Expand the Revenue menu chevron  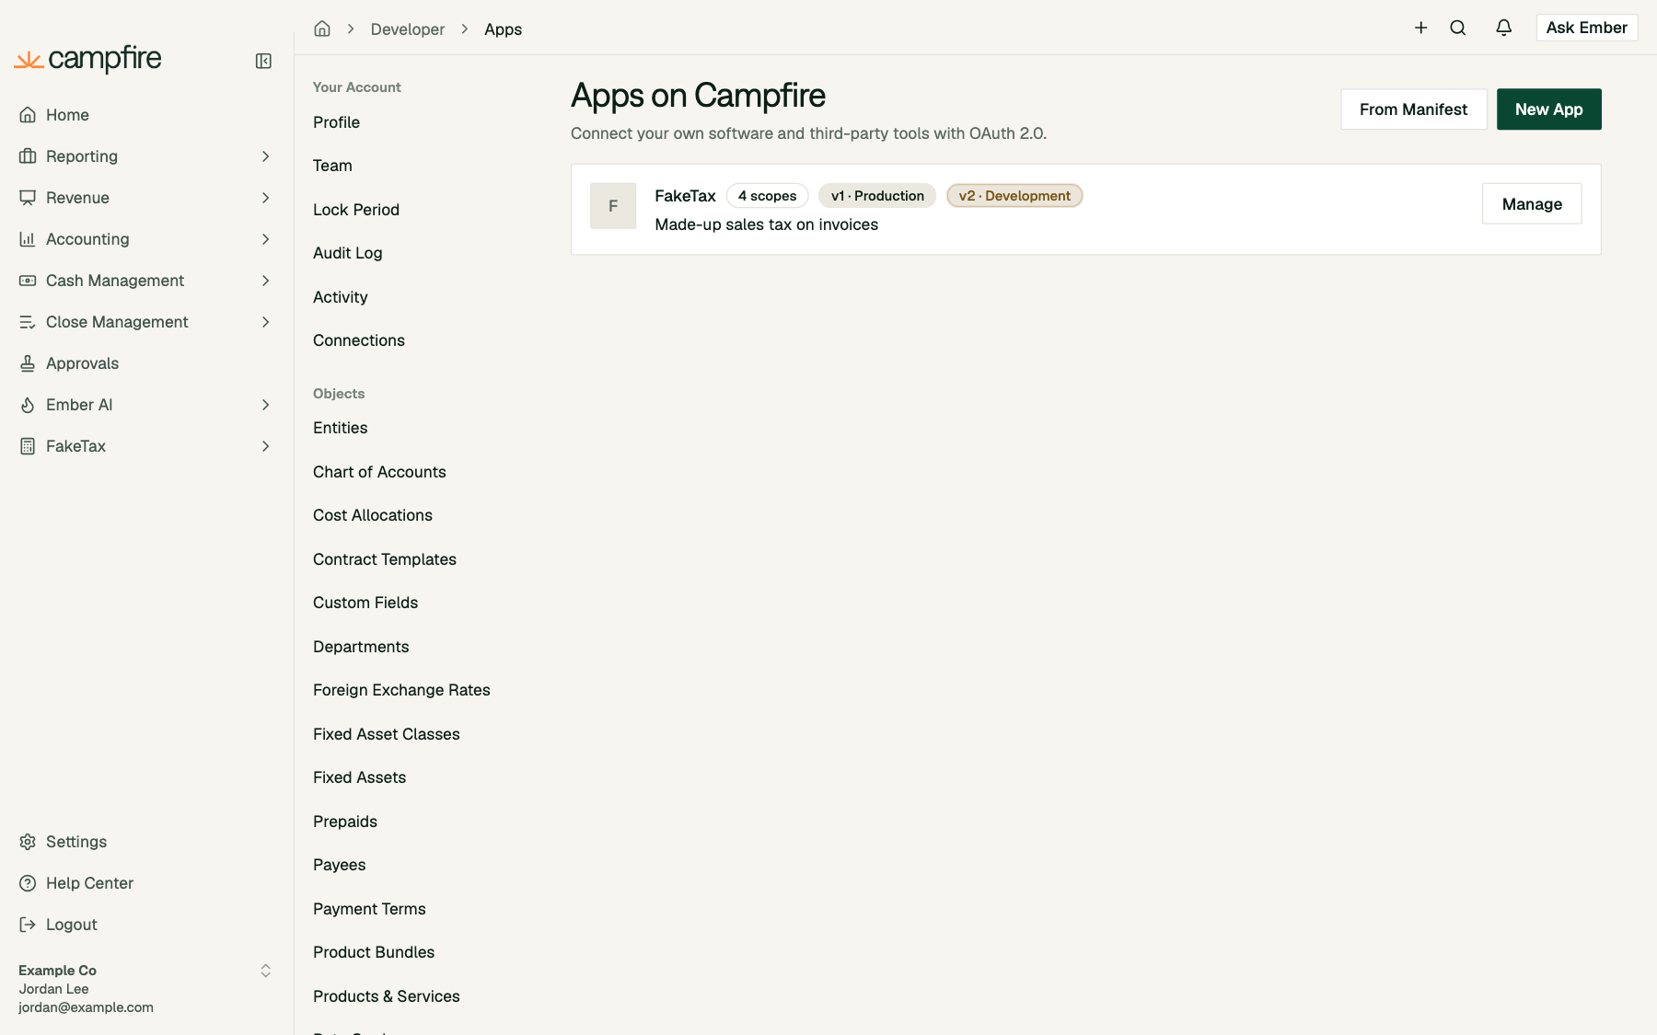(265, 198)
